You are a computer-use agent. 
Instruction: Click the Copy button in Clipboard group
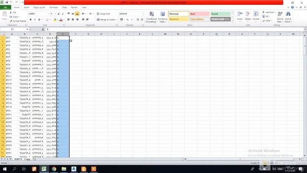[x=14, y=17]
